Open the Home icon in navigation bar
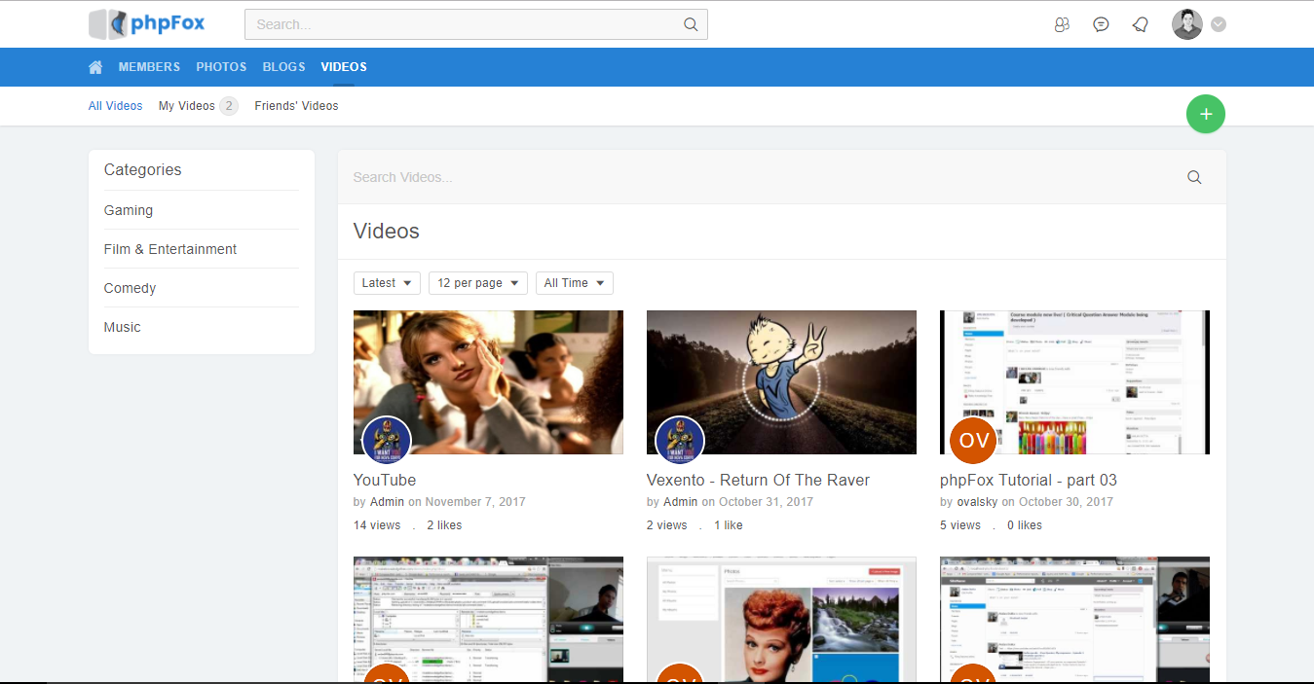 point(94,66)
